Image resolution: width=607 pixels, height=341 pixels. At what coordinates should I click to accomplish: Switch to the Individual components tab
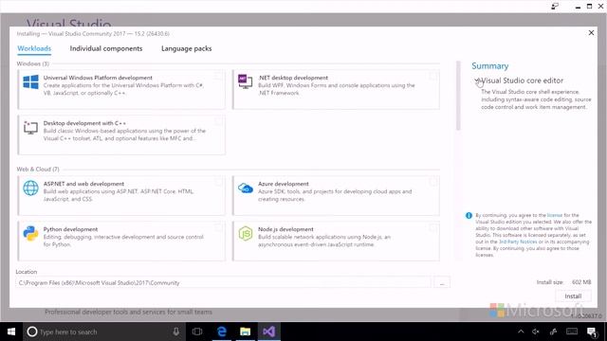coord(106,48)
